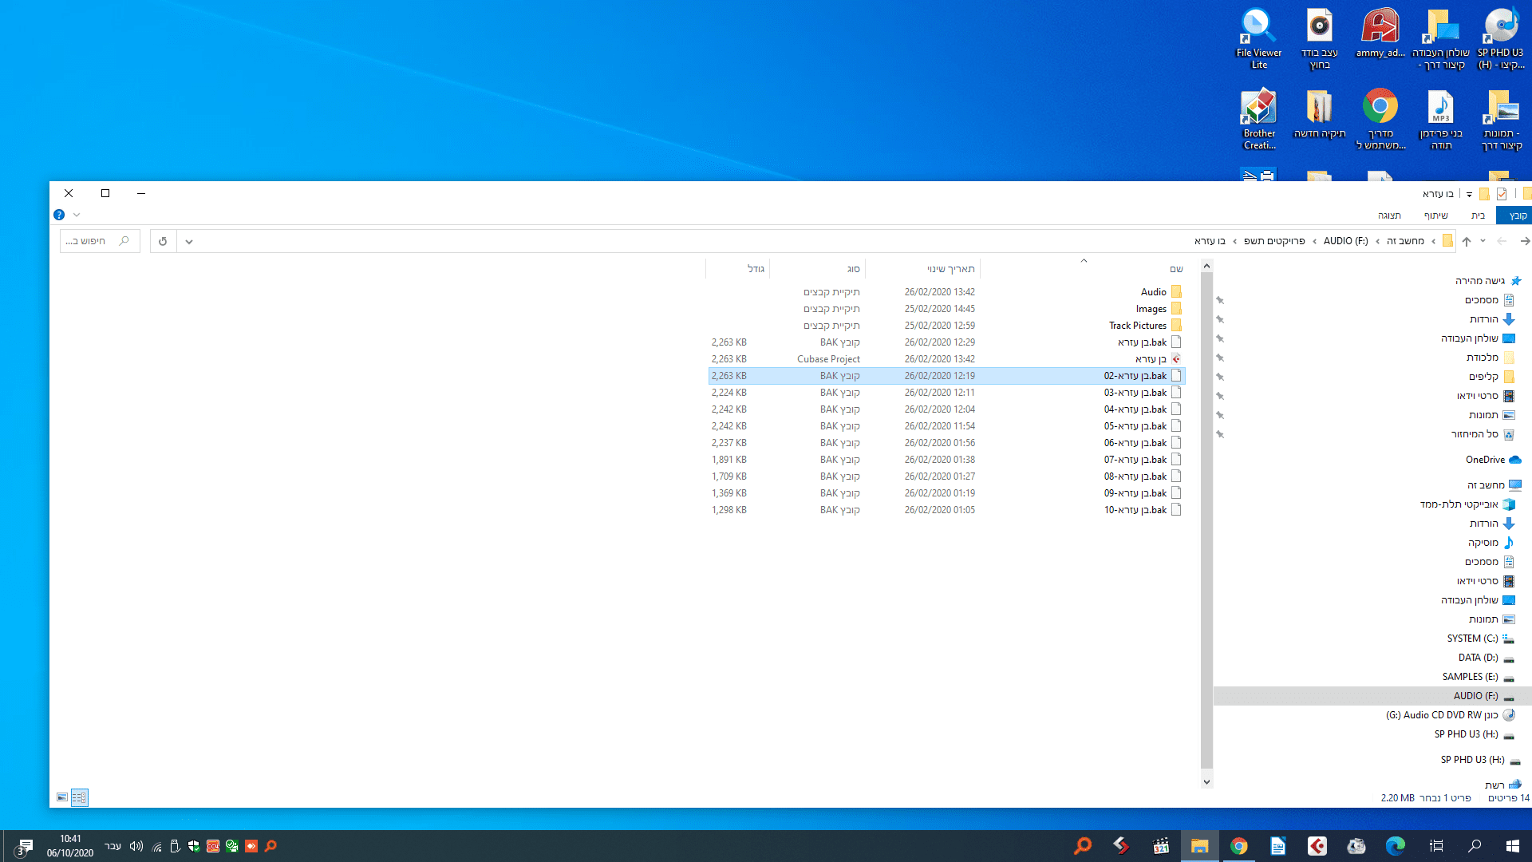Sort by the גודל (Size) column header
Screen dimensions: 1532x862
click(x=755, y=269)
